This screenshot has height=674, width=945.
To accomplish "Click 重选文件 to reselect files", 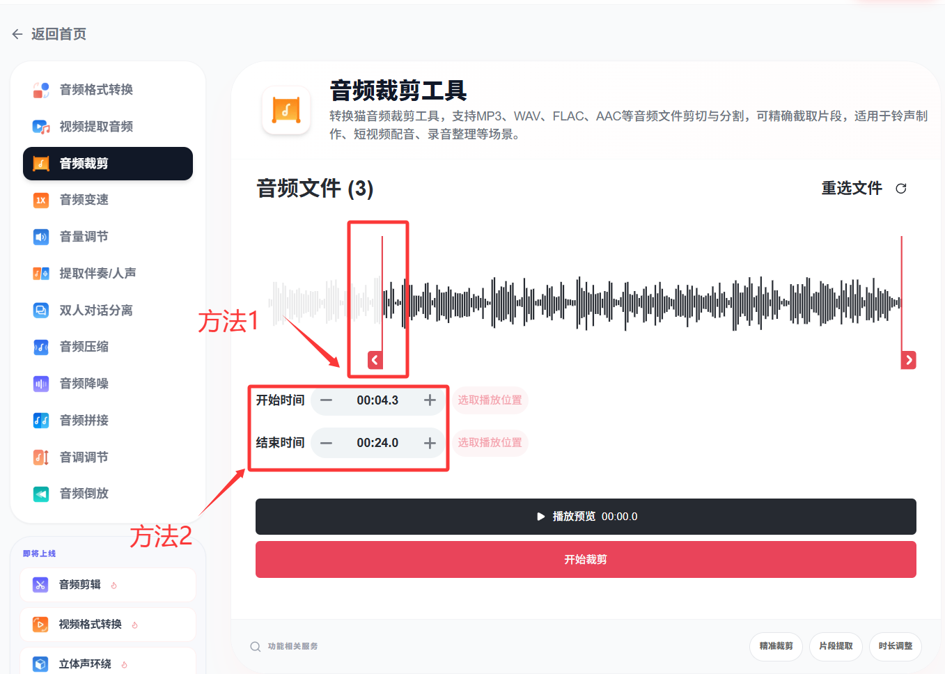I will click(x=852, y=188).
